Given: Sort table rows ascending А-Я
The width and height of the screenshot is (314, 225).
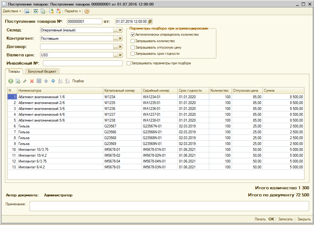Looking at the screenshot, I should (x=60, y=81).
